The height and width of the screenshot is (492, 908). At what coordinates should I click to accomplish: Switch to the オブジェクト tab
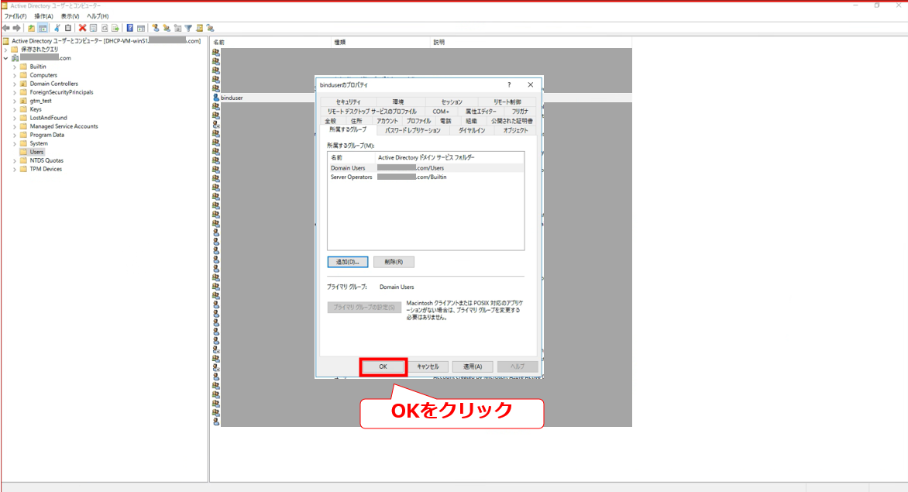pos(515,130)
